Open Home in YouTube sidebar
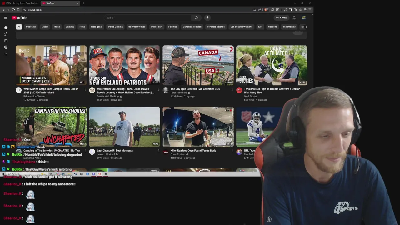The height and width of the screenshot is (225, 400). [x=6, y=27]
